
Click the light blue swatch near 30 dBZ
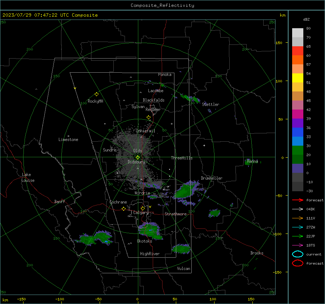pyautogui.click(x=298, y=141)
